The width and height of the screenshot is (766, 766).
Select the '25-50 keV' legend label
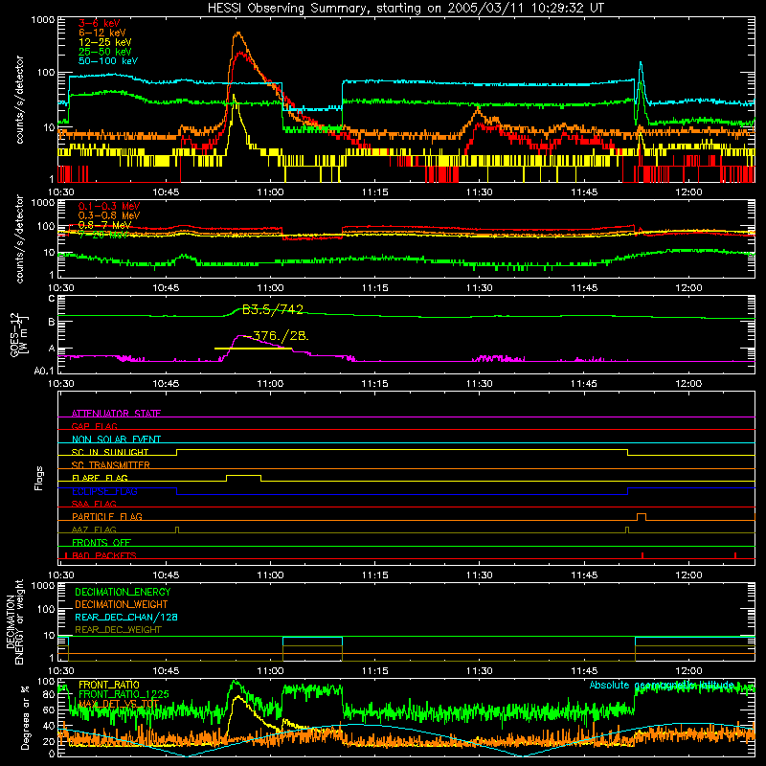coord(105,52)
